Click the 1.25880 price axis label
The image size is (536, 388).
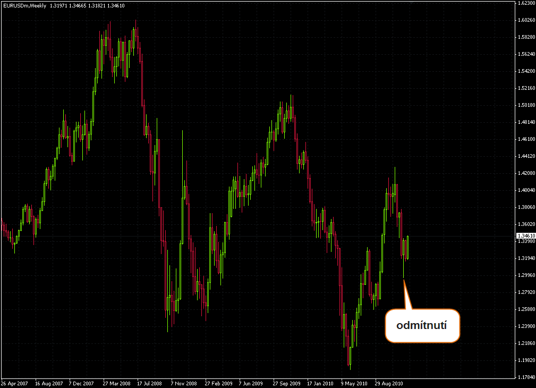526,309
